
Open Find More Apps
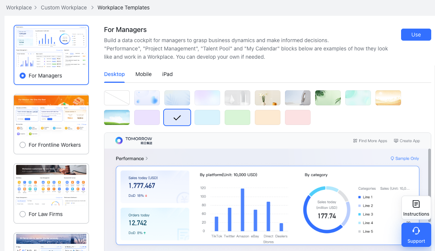370,141
